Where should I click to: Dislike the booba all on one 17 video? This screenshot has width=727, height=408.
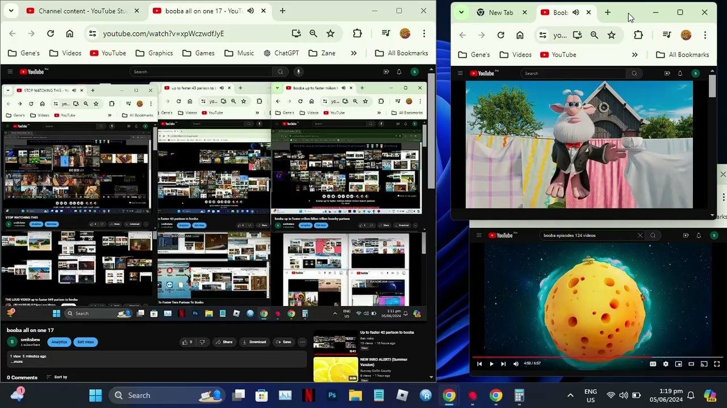pyautogui.click(x=202, y=342)
